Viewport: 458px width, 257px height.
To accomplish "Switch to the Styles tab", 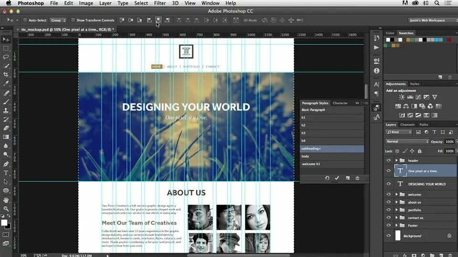I will click(x=414, y=84).
